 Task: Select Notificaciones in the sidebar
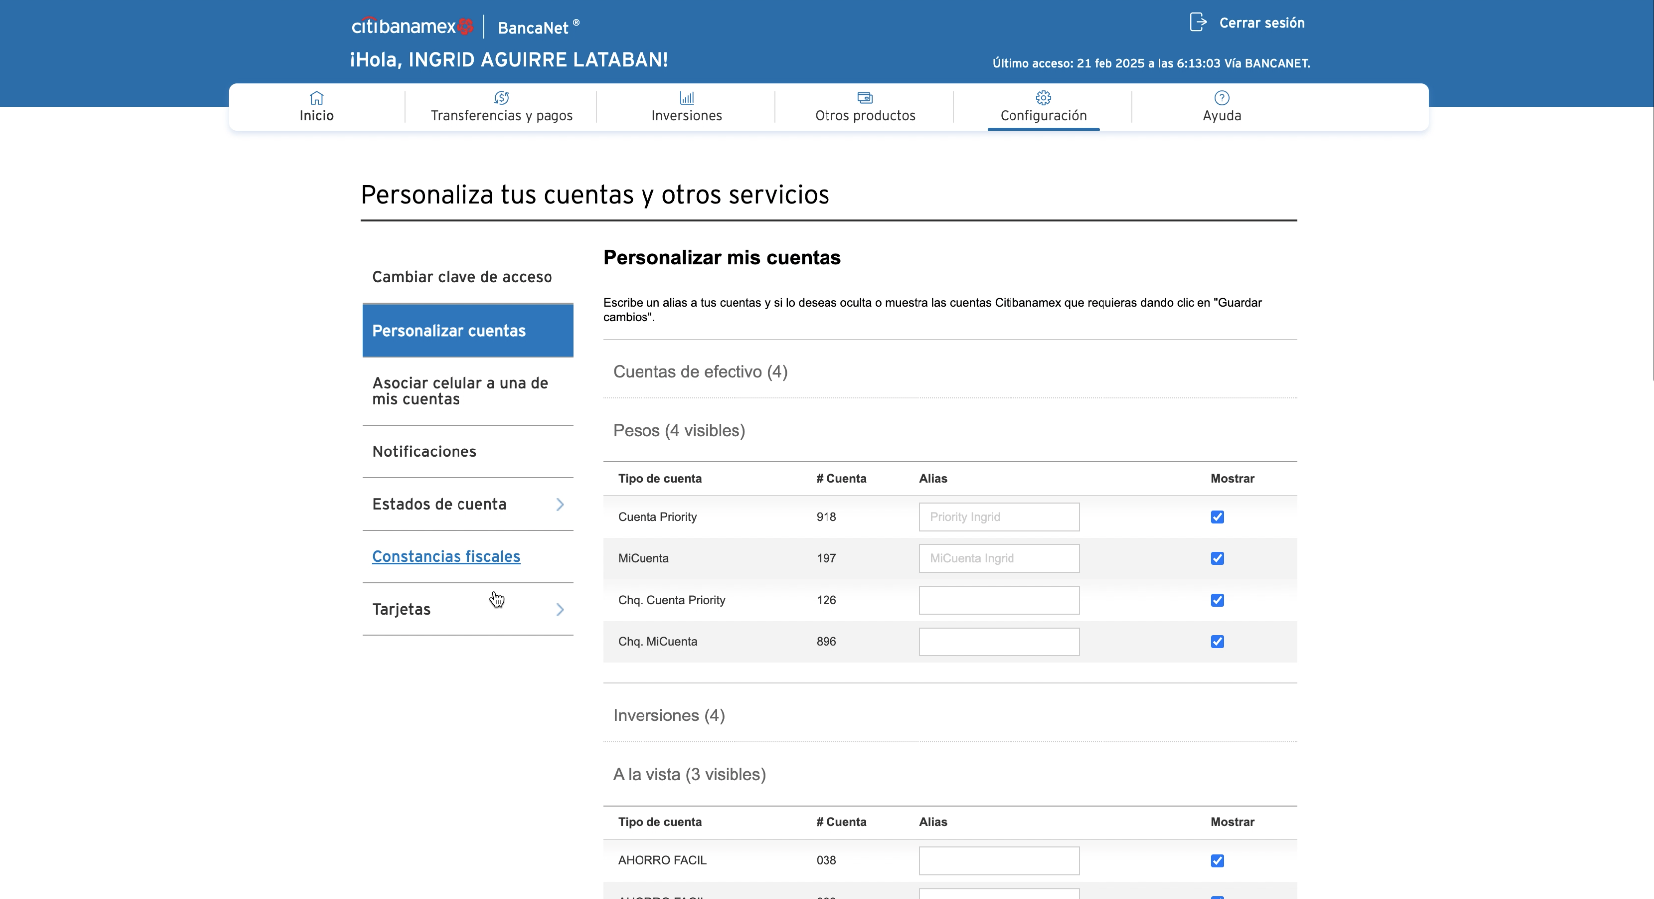(424, 451)
